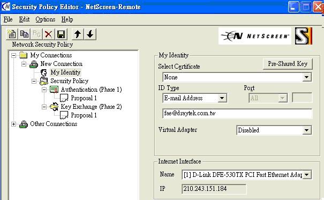Select Authentication (Phase 1) tree label
This screenshot has height=200, width=324.
tap(92, 90)
